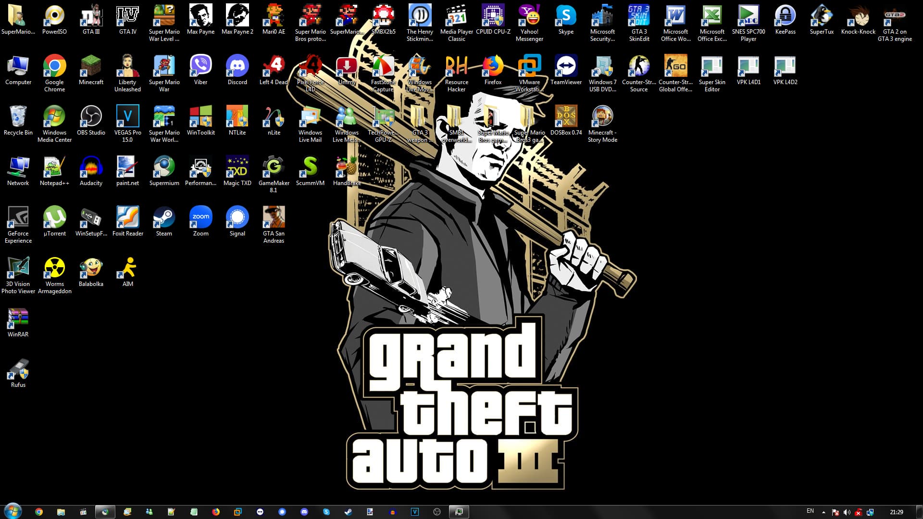Screen dimensions: 923x519
Task: Open the EN language bar selector
Action: pyautogui.click(x=810, y=511)
